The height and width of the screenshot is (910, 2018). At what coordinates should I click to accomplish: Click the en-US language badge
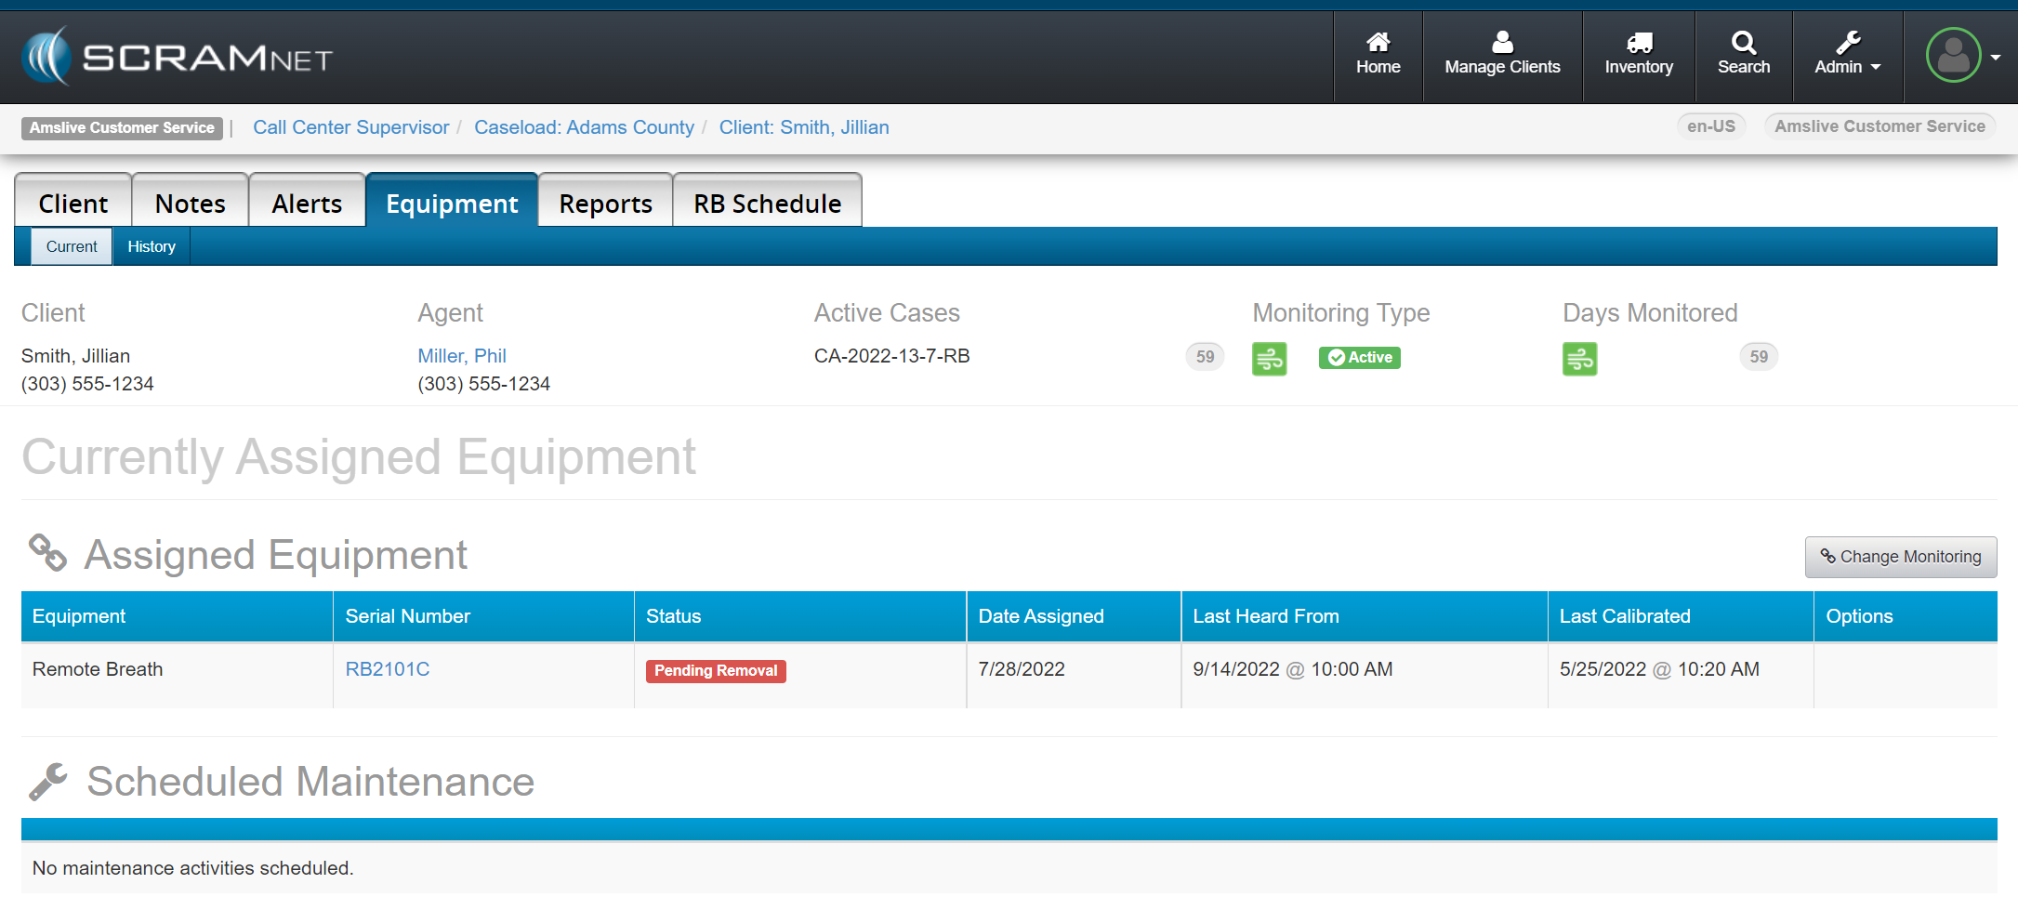point(1710,126)
